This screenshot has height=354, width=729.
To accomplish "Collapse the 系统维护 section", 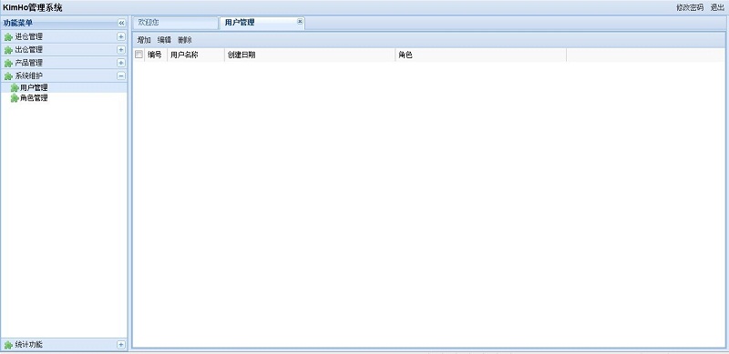I will [x=121, y=76].
